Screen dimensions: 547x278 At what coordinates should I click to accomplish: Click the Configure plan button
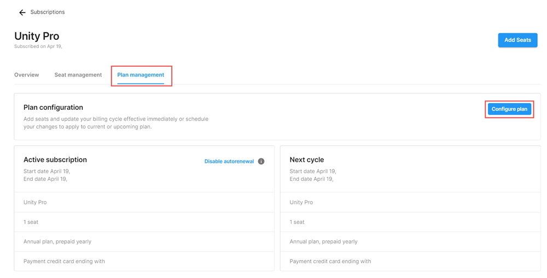(509, 109)
